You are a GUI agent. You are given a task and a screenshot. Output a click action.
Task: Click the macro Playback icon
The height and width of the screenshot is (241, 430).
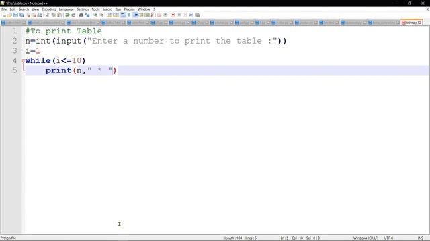click(185, 15)
